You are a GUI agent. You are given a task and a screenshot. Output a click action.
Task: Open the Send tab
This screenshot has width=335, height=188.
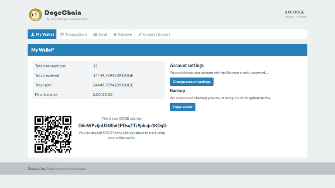pyautogui.click(x=100, y=34)
